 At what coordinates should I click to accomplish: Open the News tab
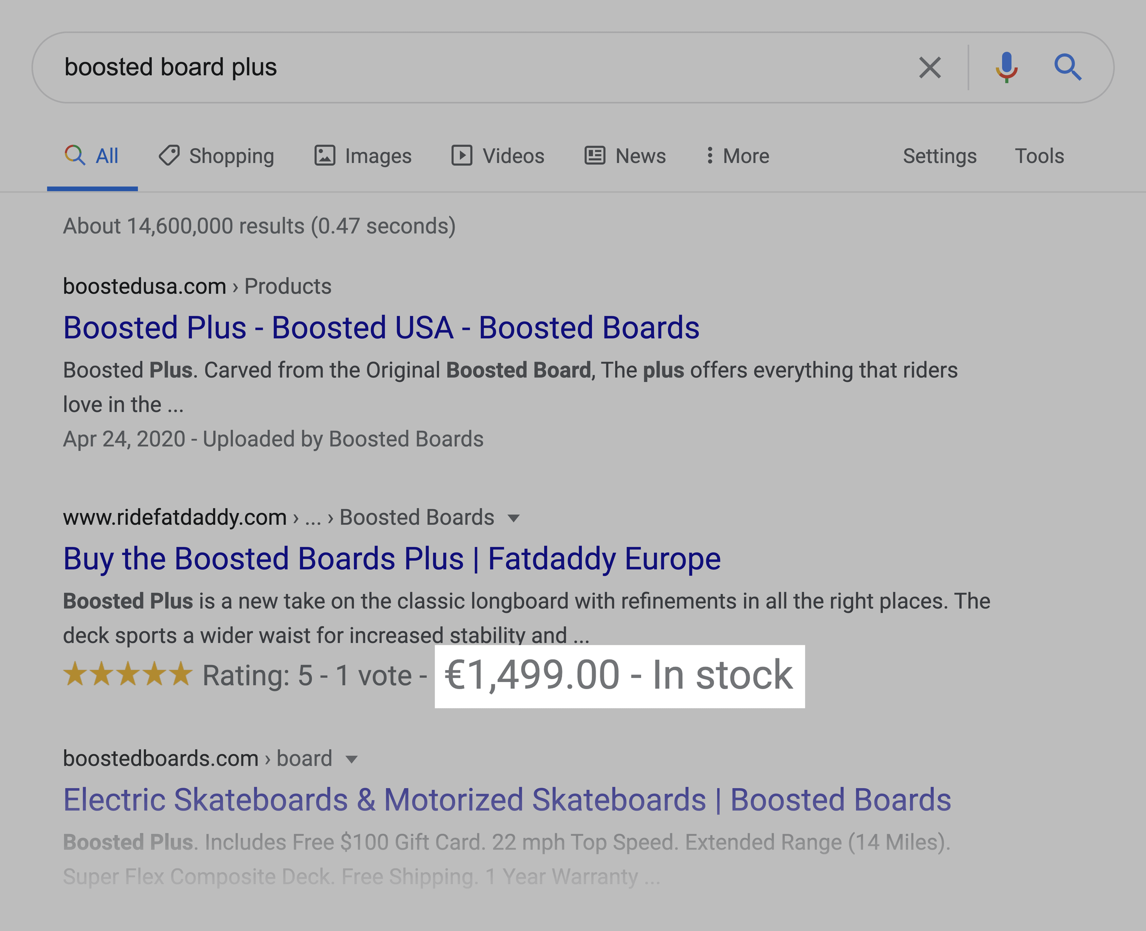(x=625, y=156)
